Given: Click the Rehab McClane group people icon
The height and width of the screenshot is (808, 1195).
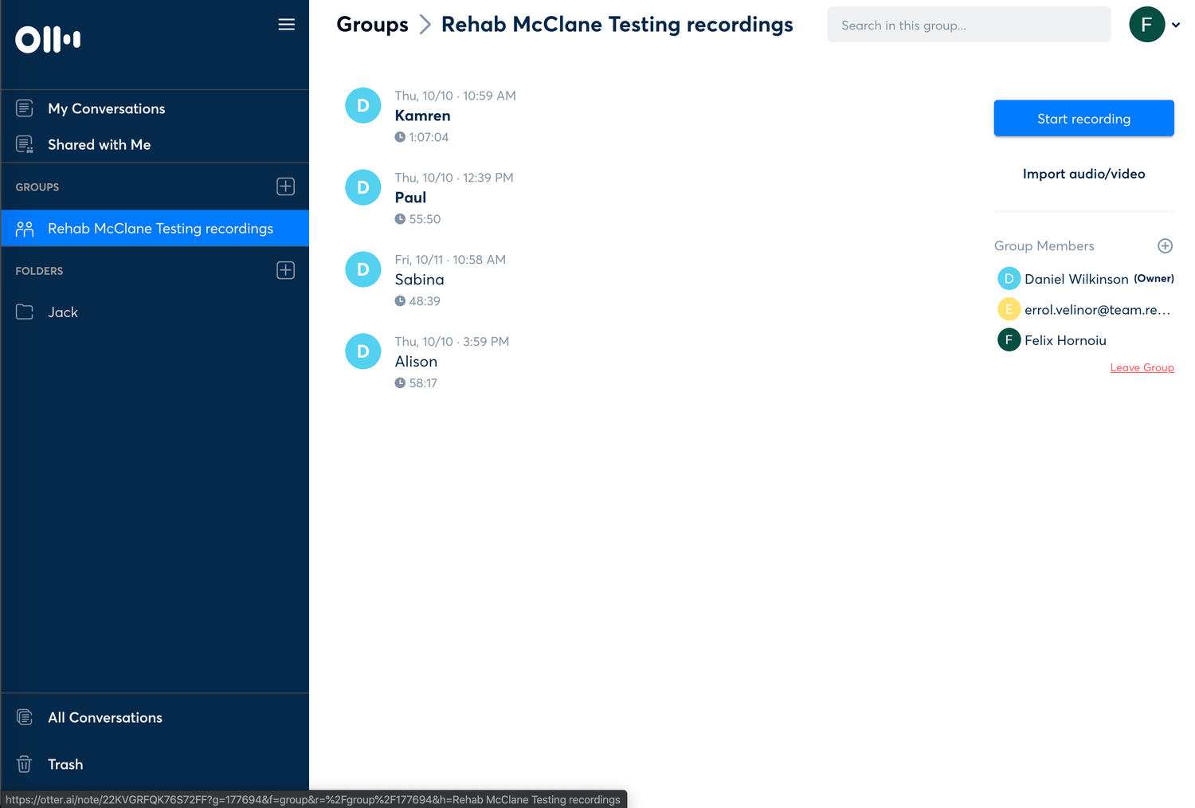Looking at the screenshot, I should click(25, 229).
